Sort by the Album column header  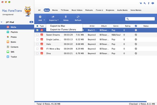[104, 26]
